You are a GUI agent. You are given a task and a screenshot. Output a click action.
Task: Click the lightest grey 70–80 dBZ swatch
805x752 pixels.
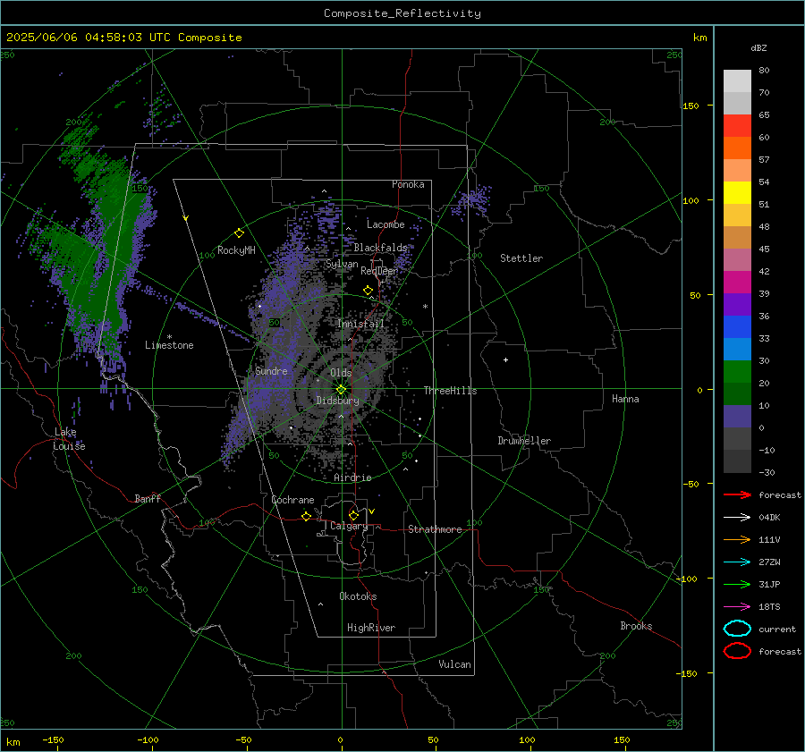[737, 81]
